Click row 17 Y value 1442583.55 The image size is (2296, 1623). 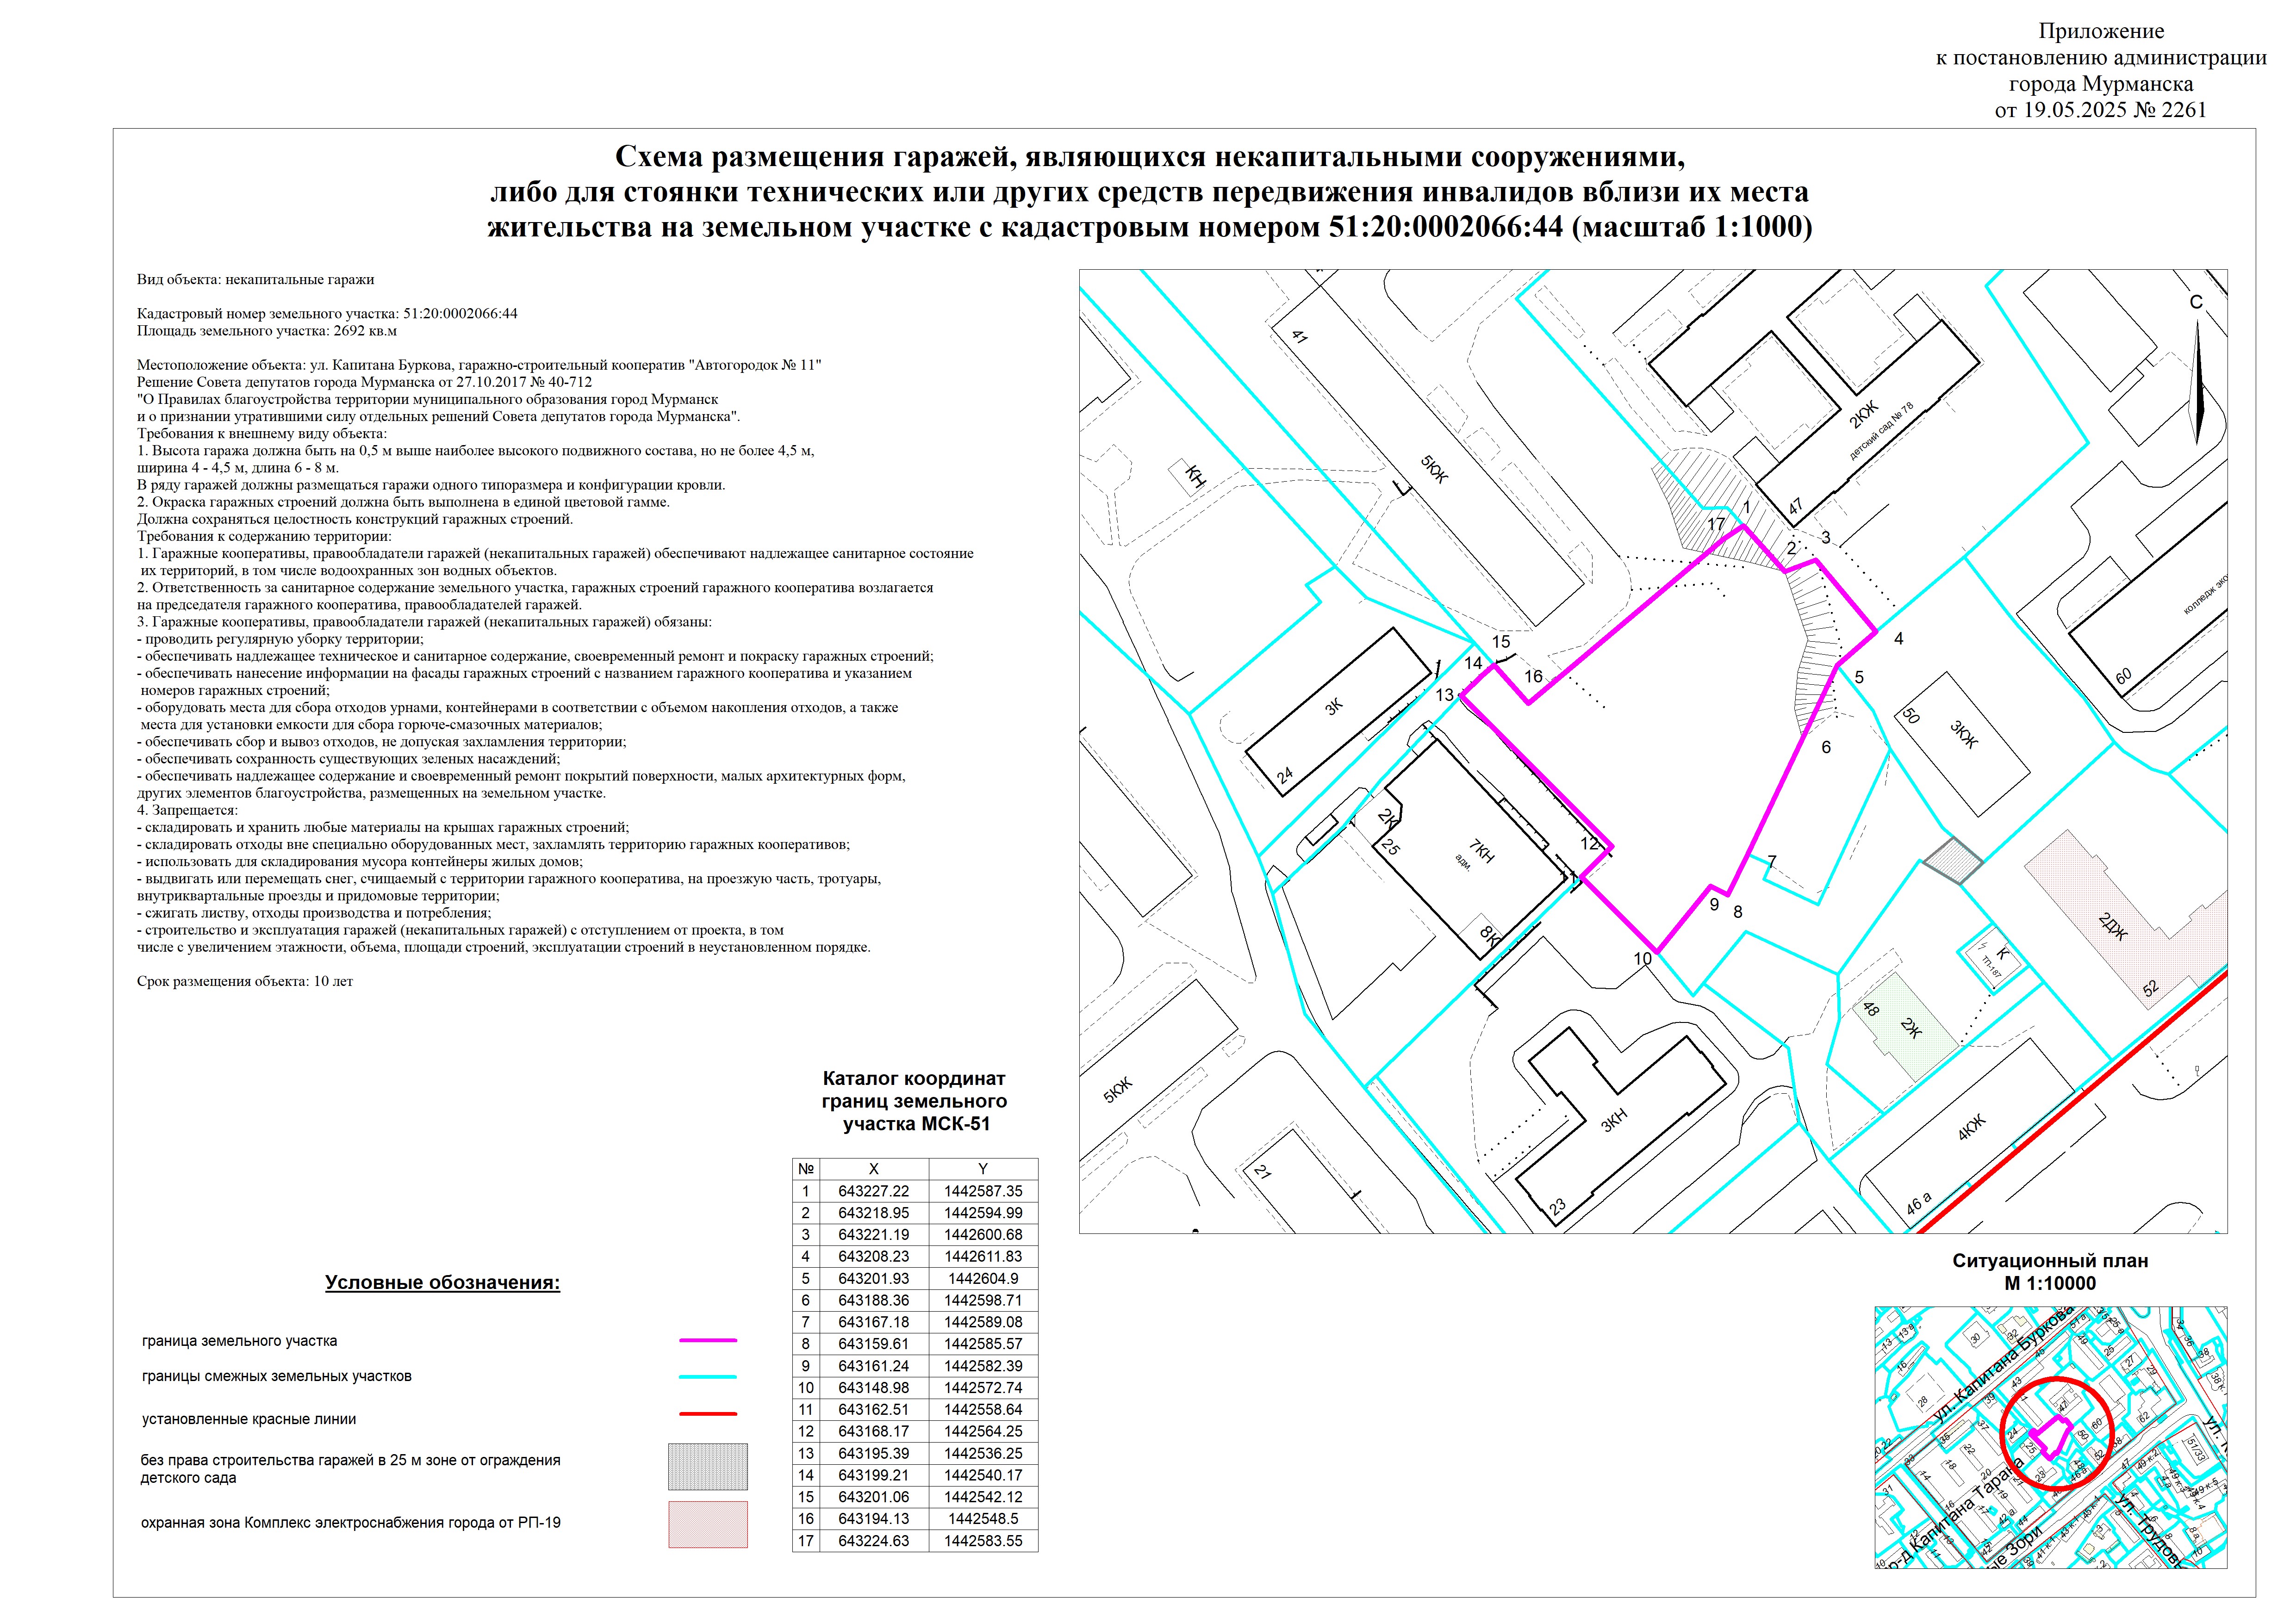point(983,1541)
